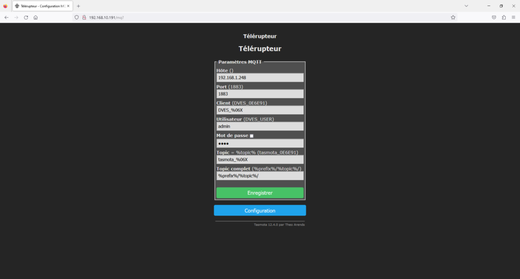Image resolution: width=520 pixels, height=279 pixels.
Task: View the insecure connection lock icon
Action: pyautogui.click(x=84, y=18)
